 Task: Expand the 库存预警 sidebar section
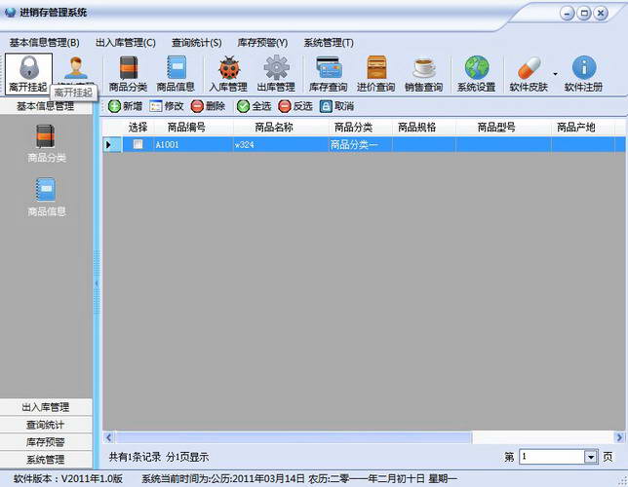coord(46,442)
